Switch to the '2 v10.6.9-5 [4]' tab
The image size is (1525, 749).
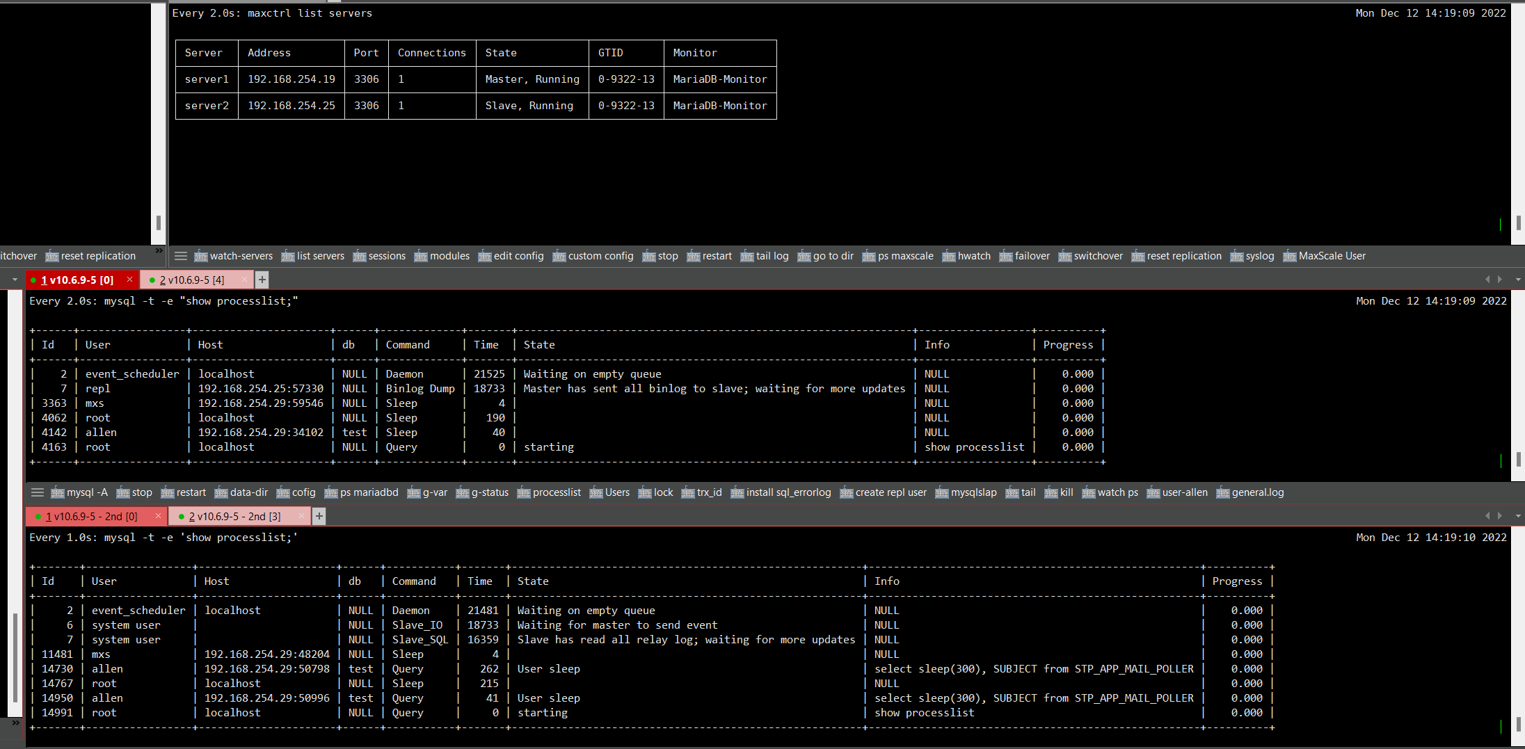pos(192,280)
